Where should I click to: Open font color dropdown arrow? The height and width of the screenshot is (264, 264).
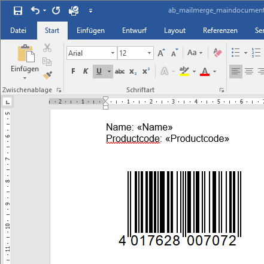pos(215,71)
